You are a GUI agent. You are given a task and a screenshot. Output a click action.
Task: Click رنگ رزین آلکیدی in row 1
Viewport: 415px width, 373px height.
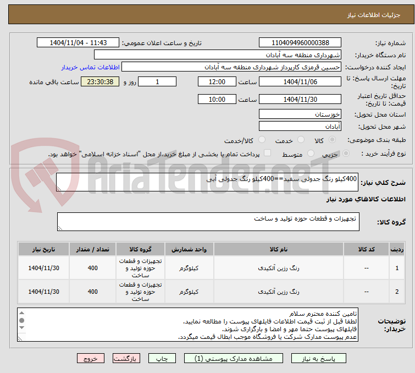pos(279,268)
